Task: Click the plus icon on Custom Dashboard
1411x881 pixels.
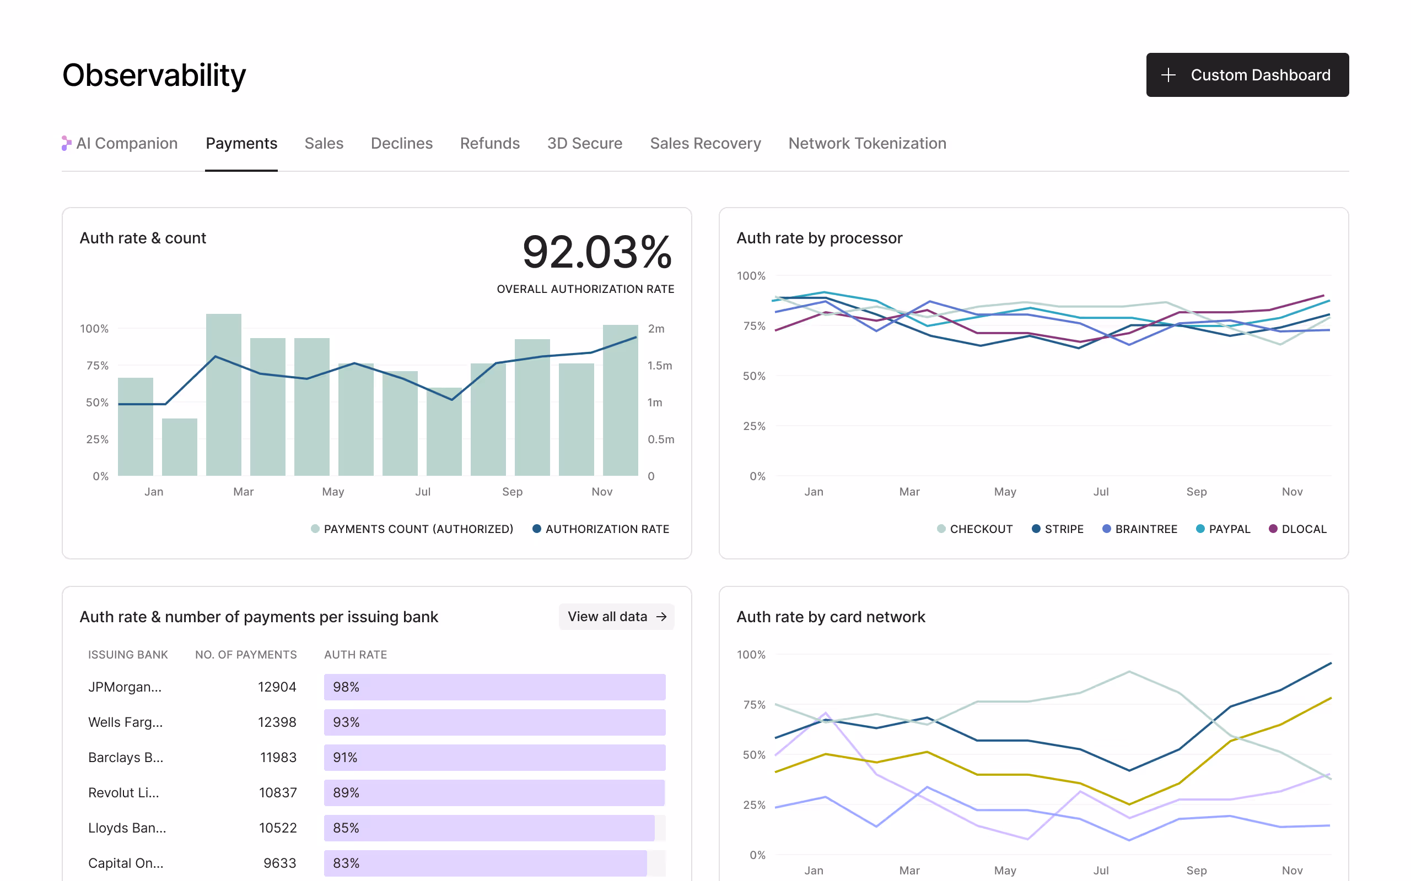Action: (1168, 75)
